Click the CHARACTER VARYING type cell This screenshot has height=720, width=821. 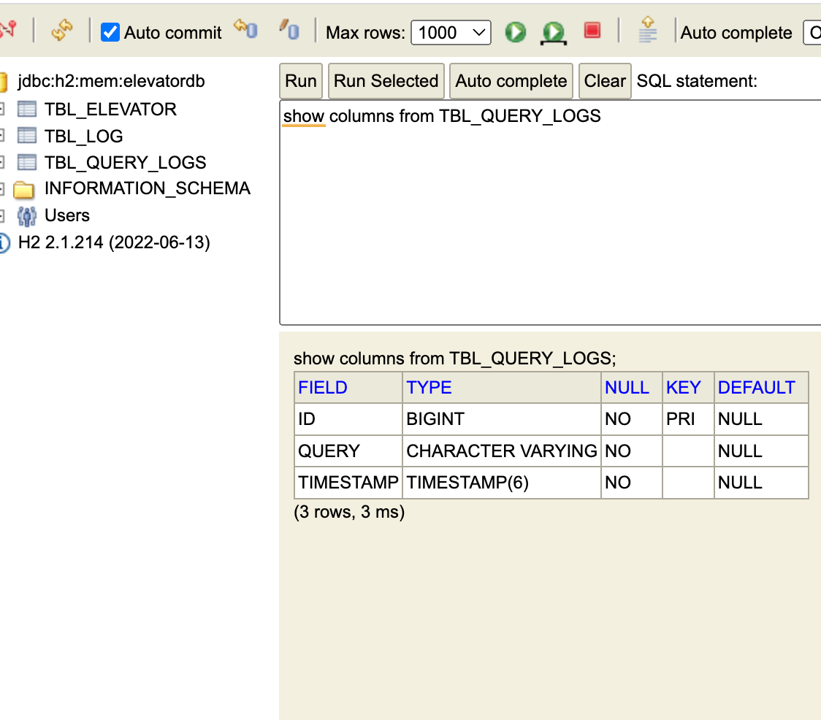click(502, 451)
